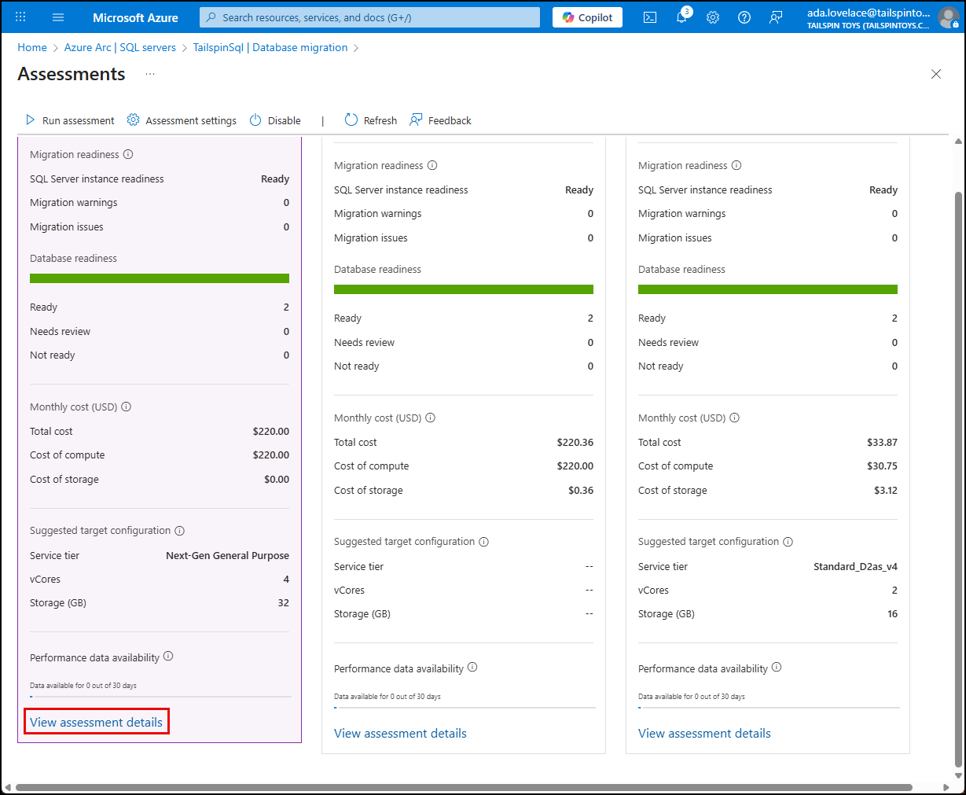This screenshot has width=966, height=795.
Task: Disable the assessment feature
Action: tap(274, 120)
